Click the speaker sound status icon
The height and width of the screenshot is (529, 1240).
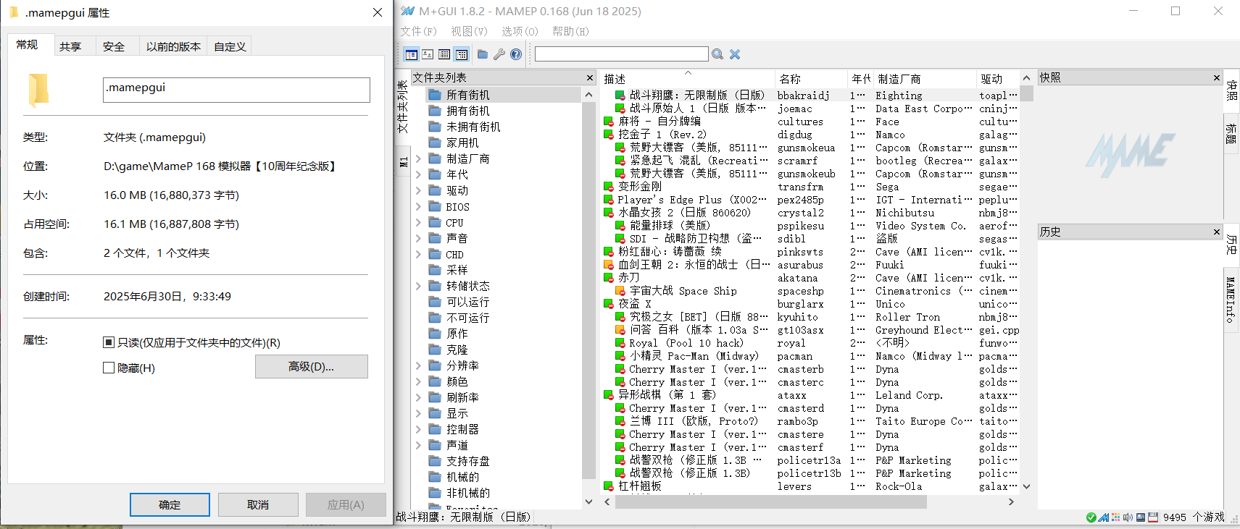1128,517
